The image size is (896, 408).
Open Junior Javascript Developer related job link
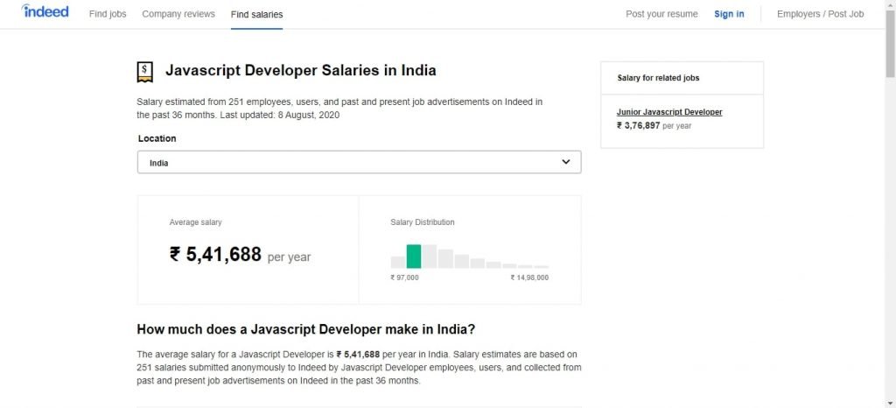(x=669, y=112)
